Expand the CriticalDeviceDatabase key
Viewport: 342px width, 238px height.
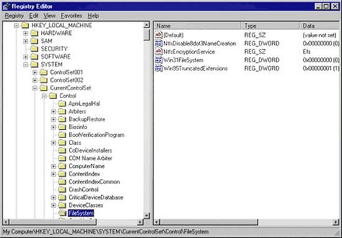click(53, 198)
